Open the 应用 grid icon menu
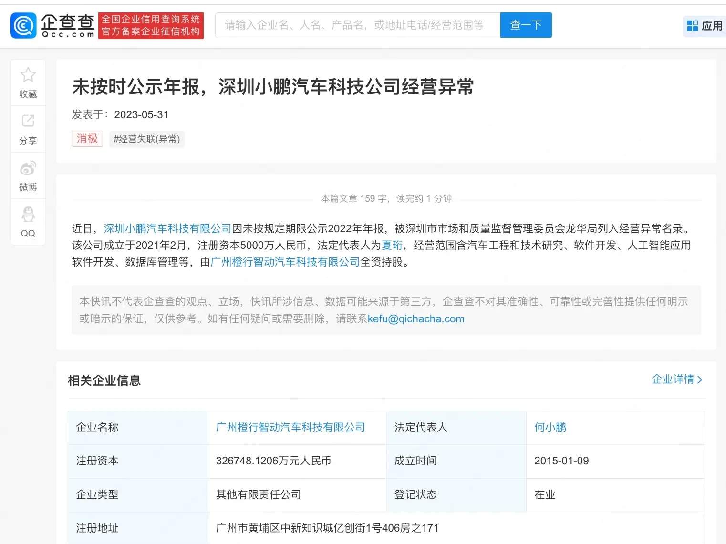The image size is (726, 544). click(x=692, y=26)
